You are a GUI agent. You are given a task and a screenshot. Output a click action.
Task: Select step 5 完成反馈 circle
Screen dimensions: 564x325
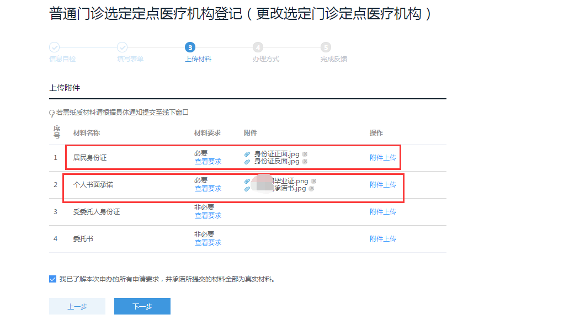(x=326, y=47)
